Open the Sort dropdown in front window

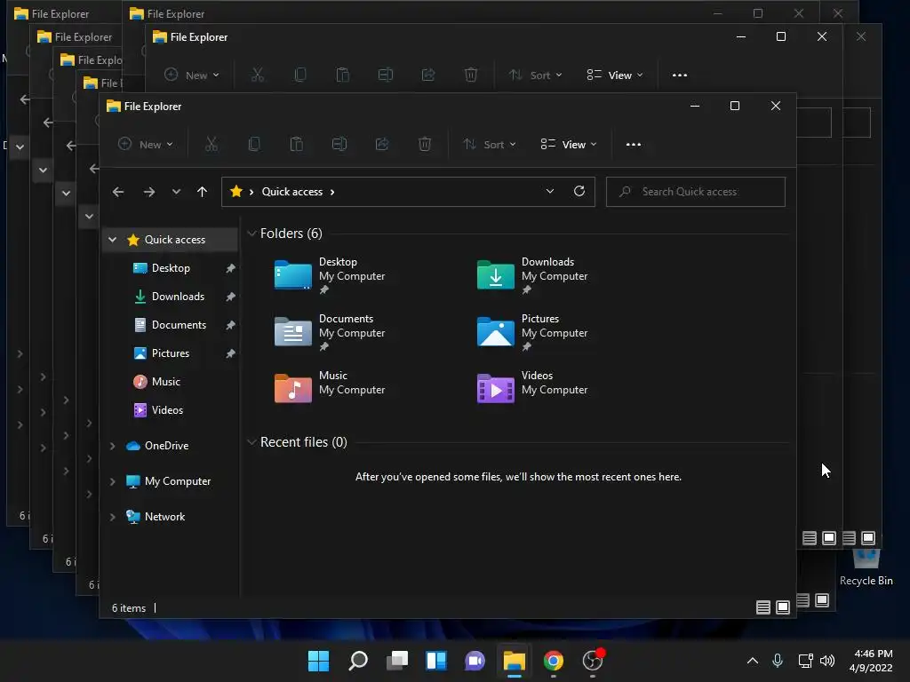coord(490,145)
